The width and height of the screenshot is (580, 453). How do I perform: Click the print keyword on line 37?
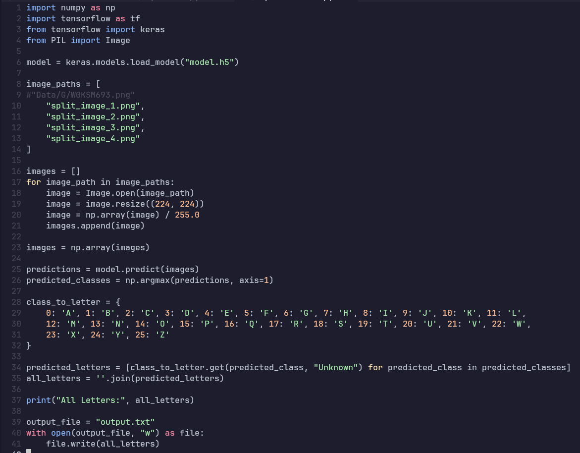[38, 400]
